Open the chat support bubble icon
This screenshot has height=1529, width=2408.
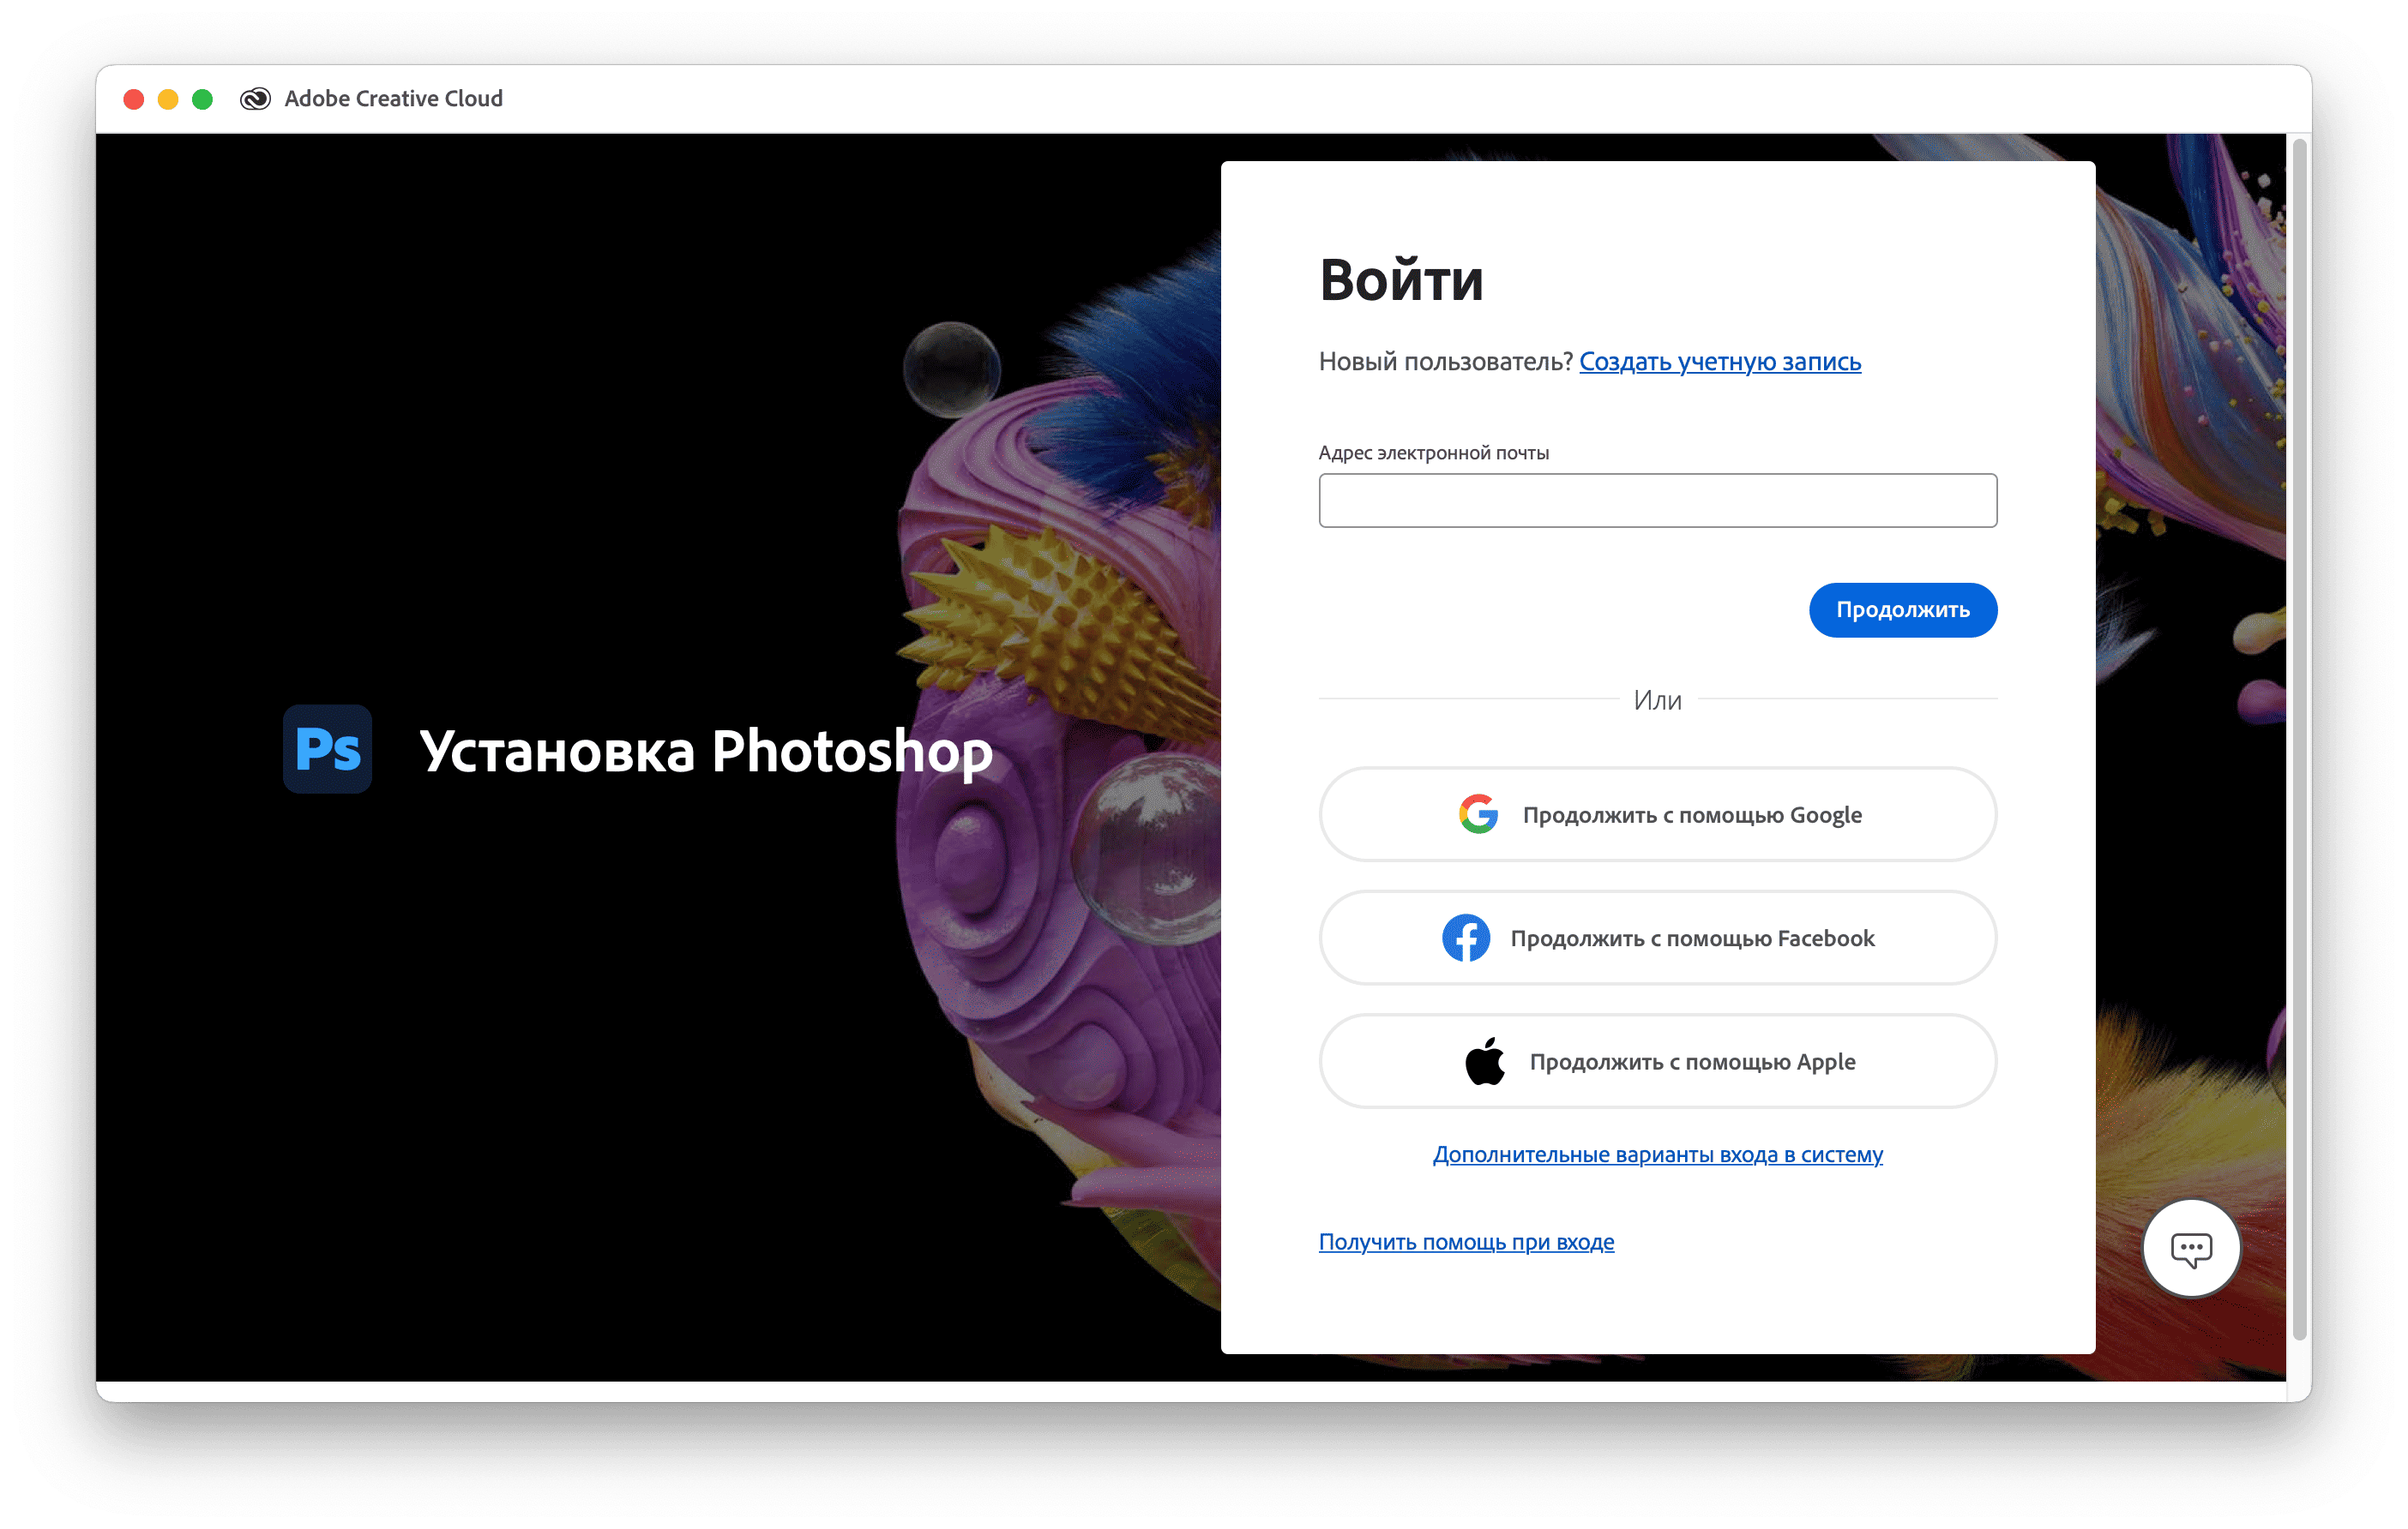2190,1248
